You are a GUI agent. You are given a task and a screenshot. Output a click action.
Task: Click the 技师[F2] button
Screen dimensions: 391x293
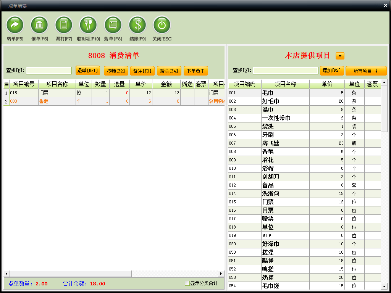(116, 71)
